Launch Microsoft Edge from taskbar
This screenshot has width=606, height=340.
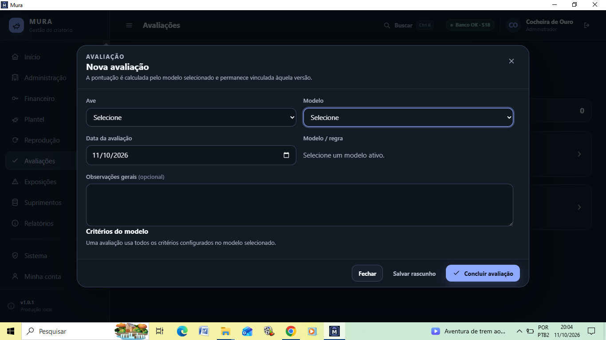coord(182,331)
